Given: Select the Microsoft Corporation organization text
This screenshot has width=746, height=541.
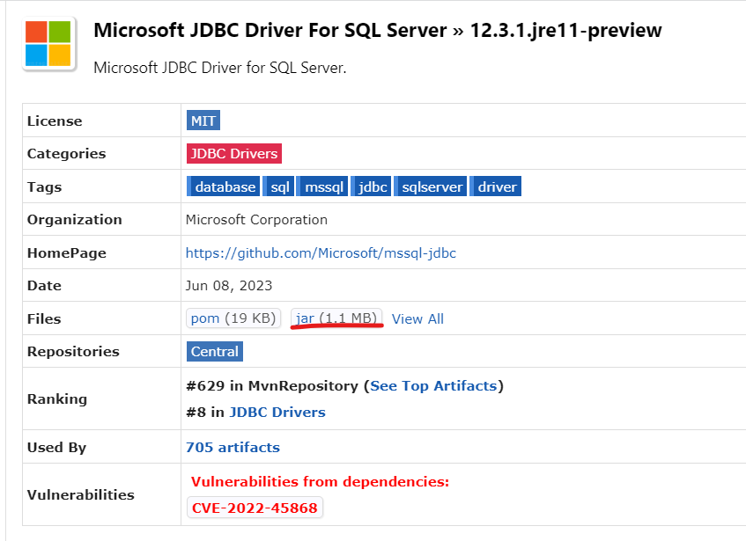Looking at the screenshot, I should click(254, 219).
